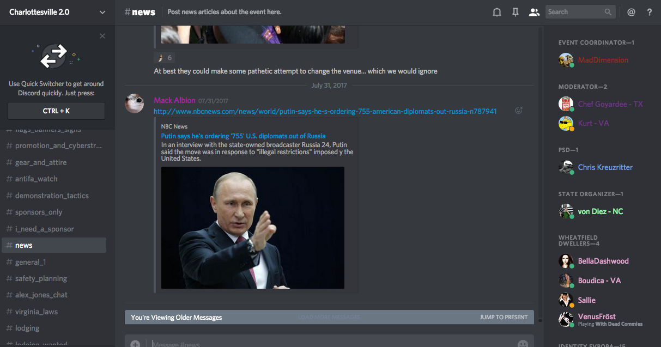Switch to the antifa_watch channel
This screenshot has width=661, height=347.
point(36,179)
